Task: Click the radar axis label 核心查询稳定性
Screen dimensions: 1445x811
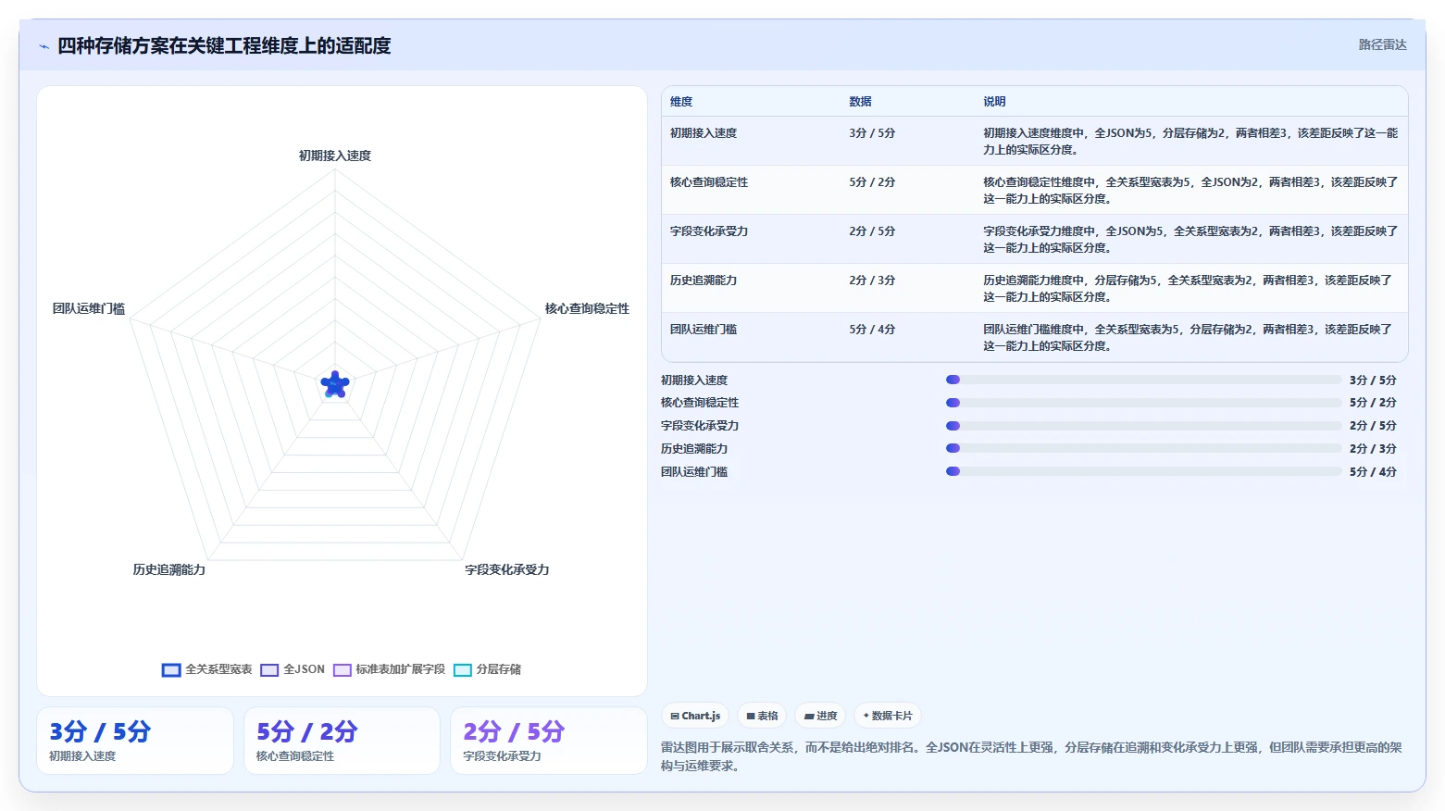Action: tap(587, 308)
